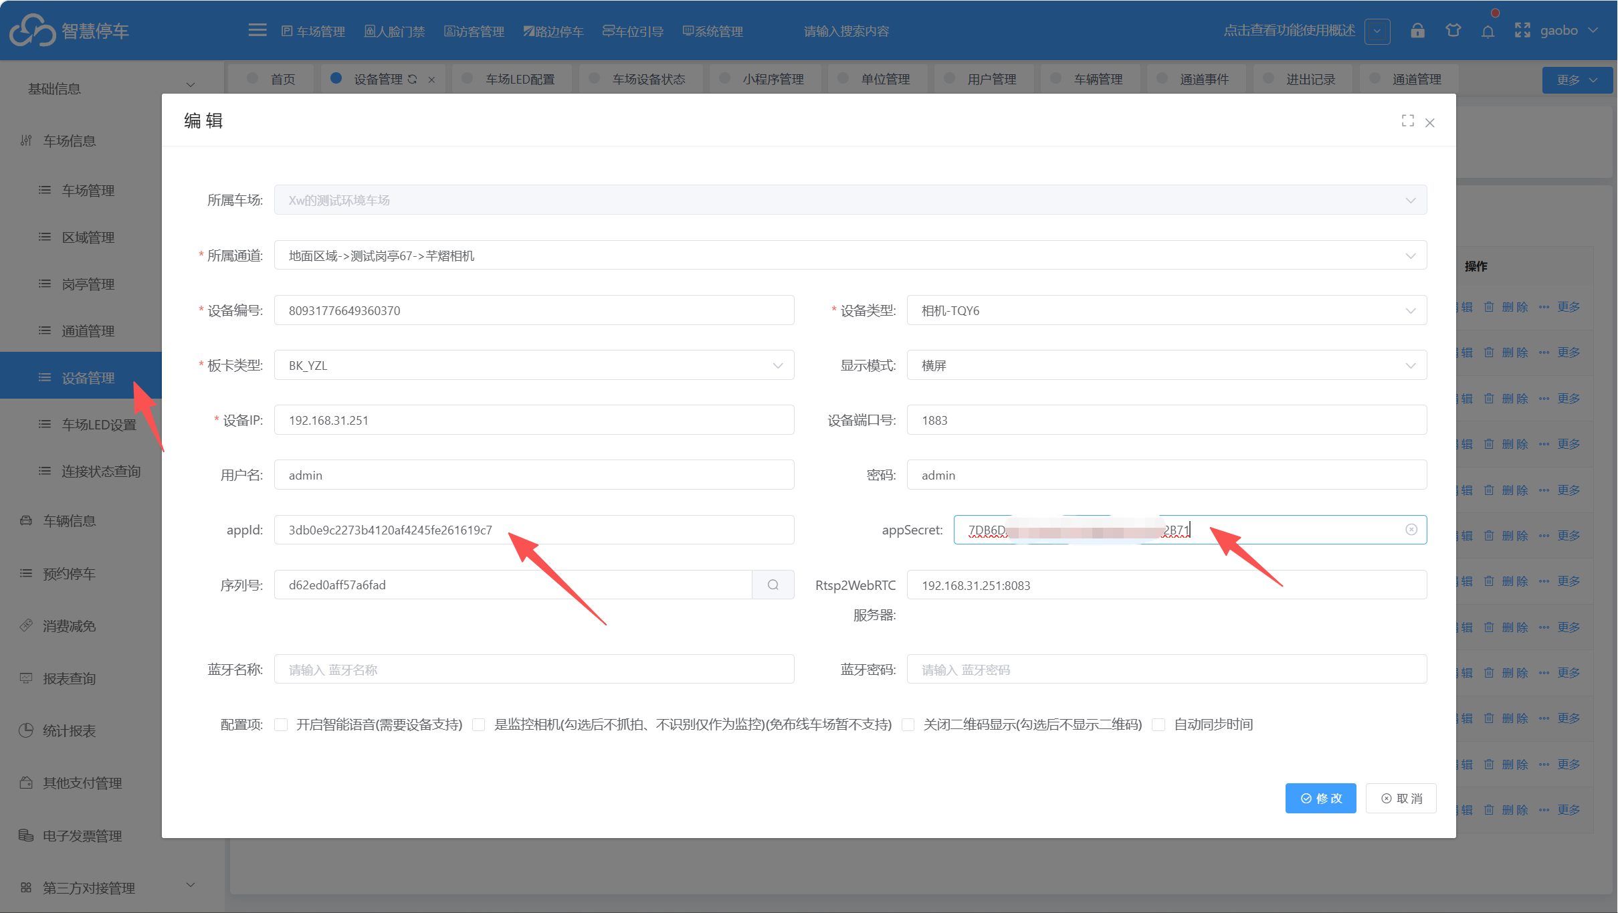Close the edit dialog with the X icon
This screenshot has height=913, width=1618.
coord(1430,122)
